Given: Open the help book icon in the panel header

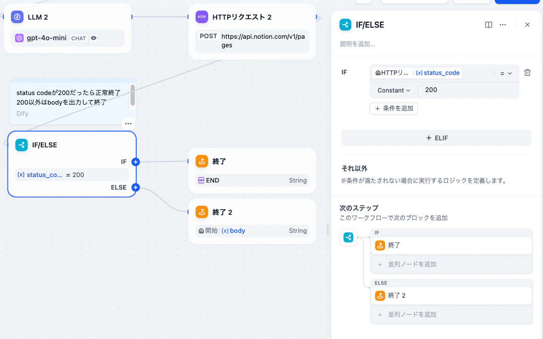Looking at the screenshot, I should click(x=489, y=25).
